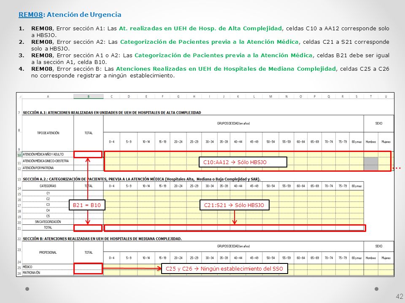Viewport: 405px width, 303px height.
Task: Click 'GRUPOS DE EDAD' header in Section B
Action: coord(233,246)
